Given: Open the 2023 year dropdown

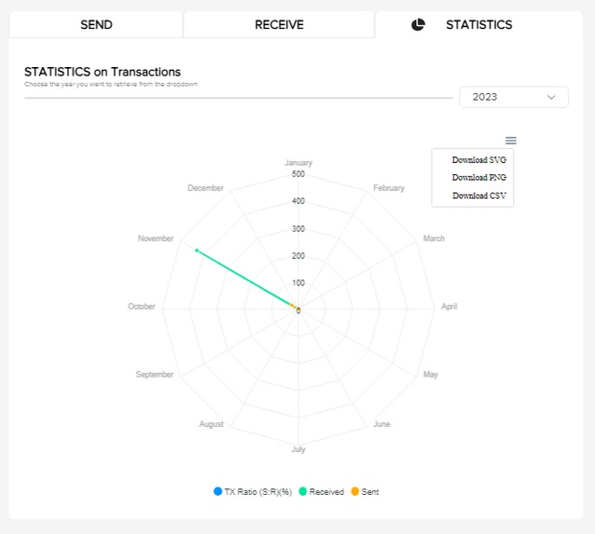Looking at the screenshot, I should pos(514,97).
